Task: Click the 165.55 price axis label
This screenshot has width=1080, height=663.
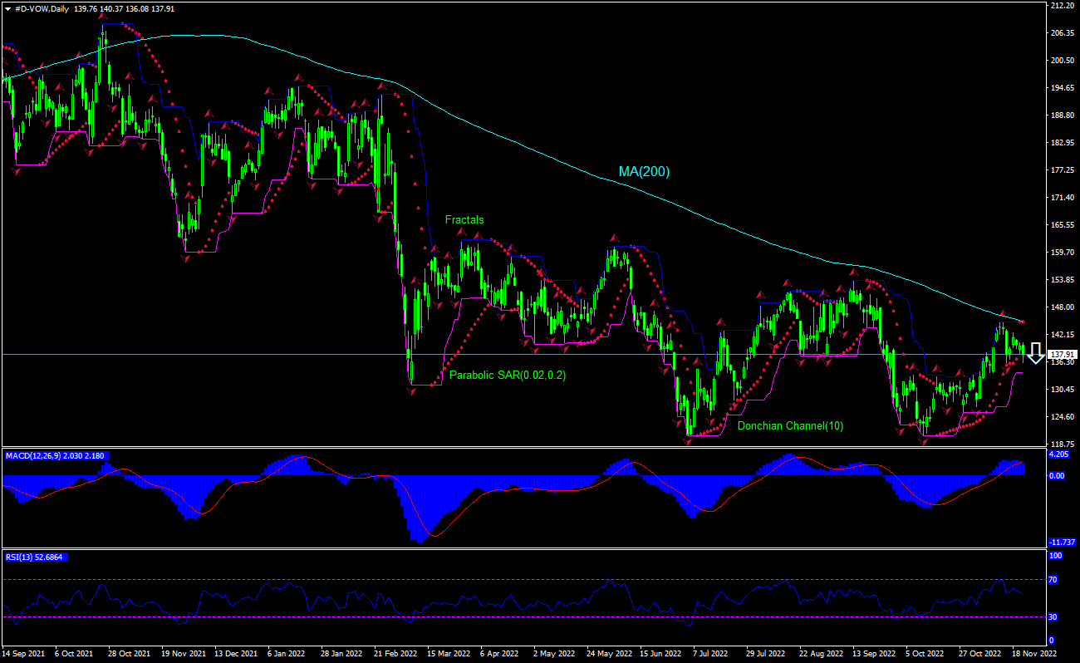Action: (1061, 225)
